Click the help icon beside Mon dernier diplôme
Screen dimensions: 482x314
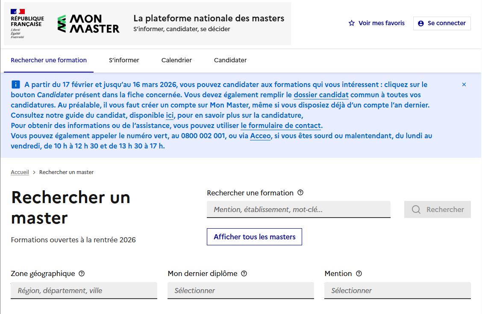[244, 273]
